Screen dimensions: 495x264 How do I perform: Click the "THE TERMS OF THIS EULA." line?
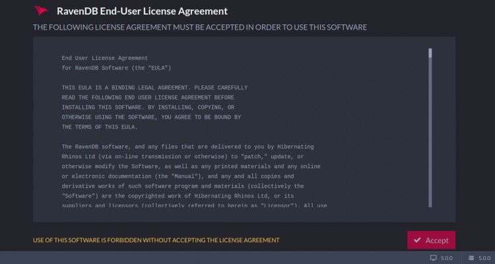(100, 127)
